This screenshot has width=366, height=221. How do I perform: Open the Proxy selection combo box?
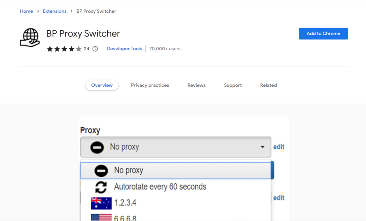click(x=175, y=147)
